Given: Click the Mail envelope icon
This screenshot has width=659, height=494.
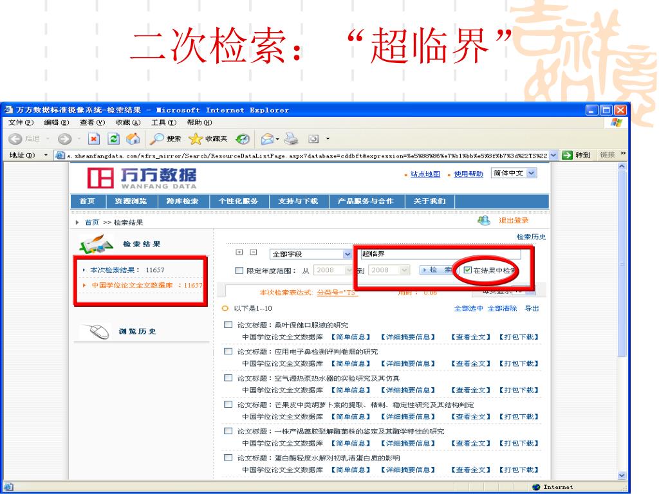Looking at the screenshot, I should click(267, 139).
